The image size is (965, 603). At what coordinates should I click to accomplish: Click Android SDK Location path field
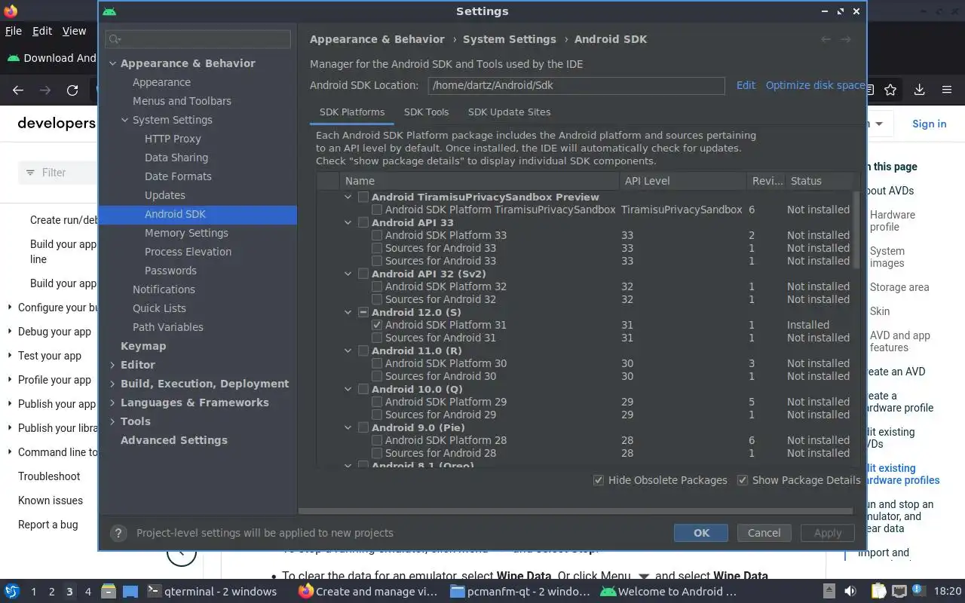click(576, 85)
